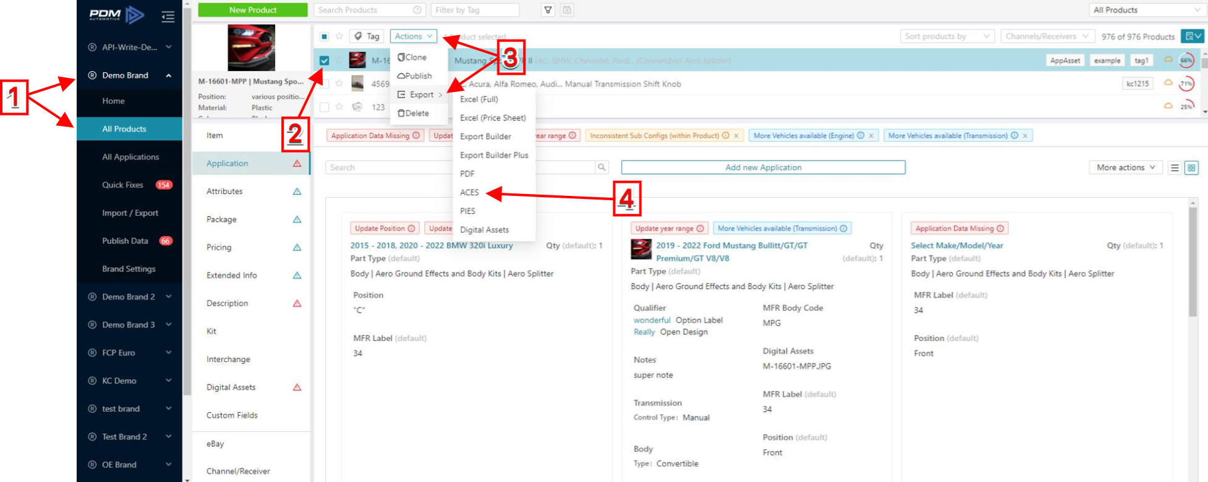Click the star in the toolbar header row
The image size is (1208, 482).
[339, 36]
